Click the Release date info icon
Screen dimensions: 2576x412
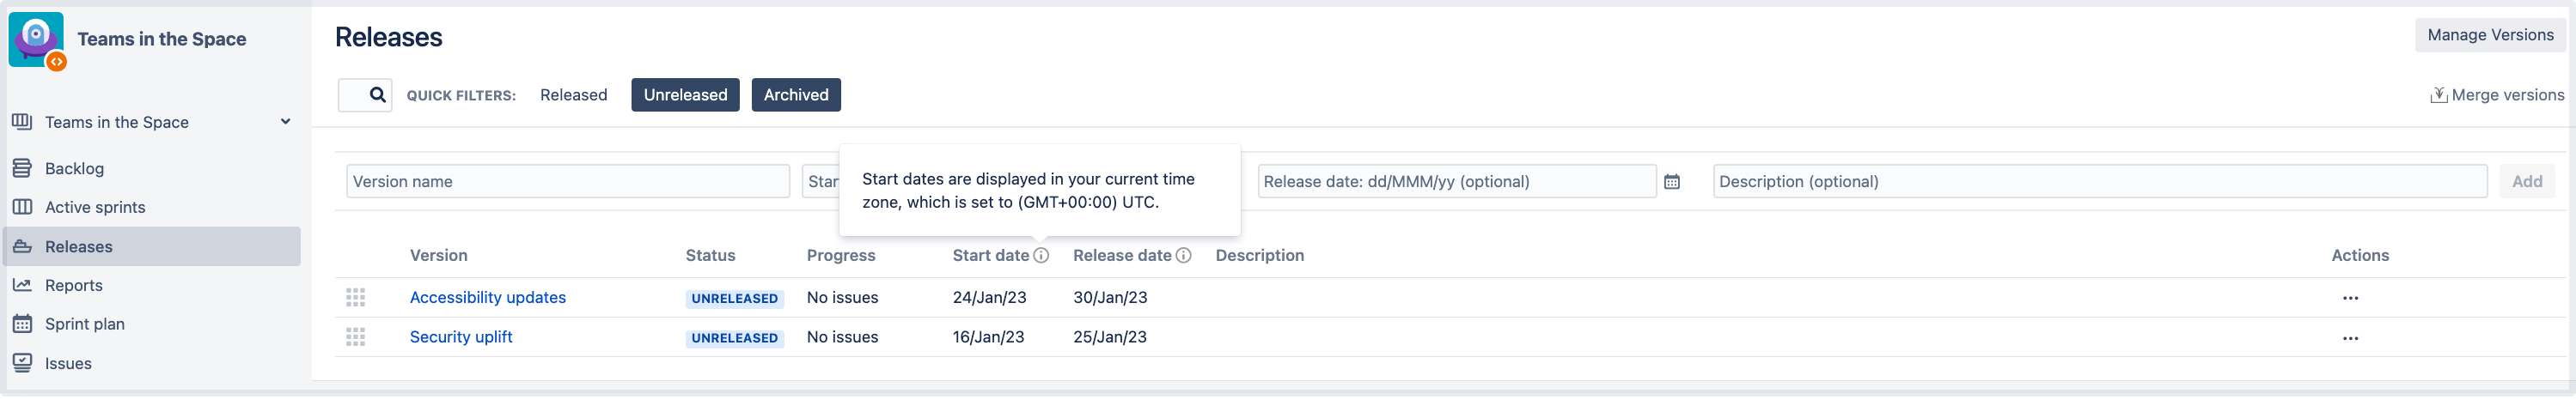tap(1183, 256)
